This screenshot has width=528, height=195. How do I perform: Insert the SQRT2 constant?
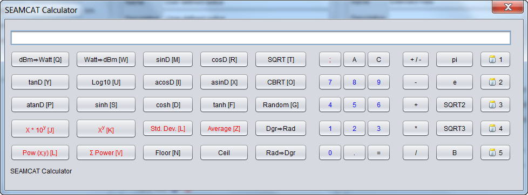pyautogui.click(x=454, y=105)
